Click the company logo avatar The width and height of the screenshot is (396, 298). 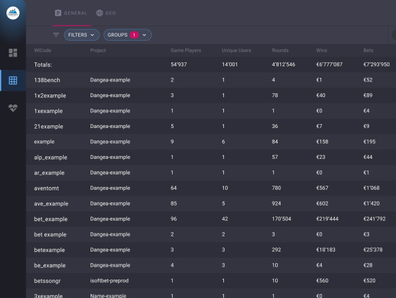point(13,13)
